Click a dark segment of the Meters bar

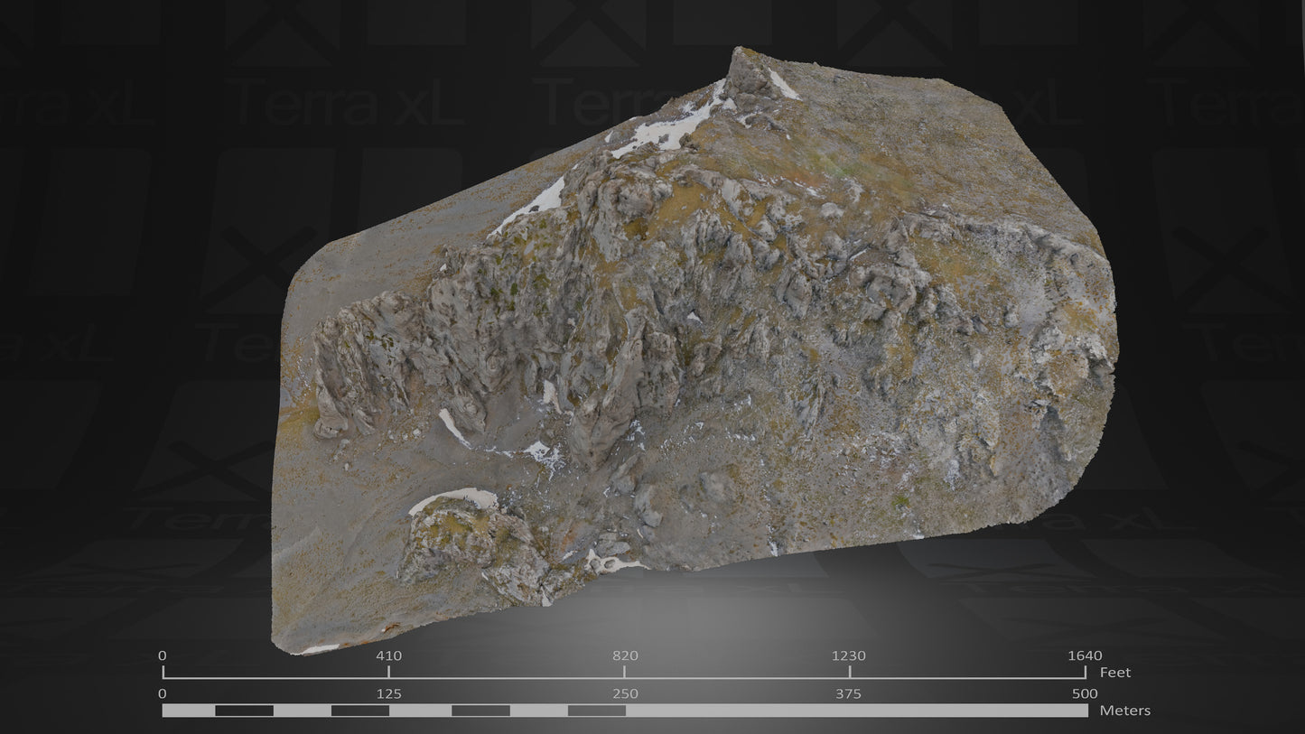[x=244, y=711]
